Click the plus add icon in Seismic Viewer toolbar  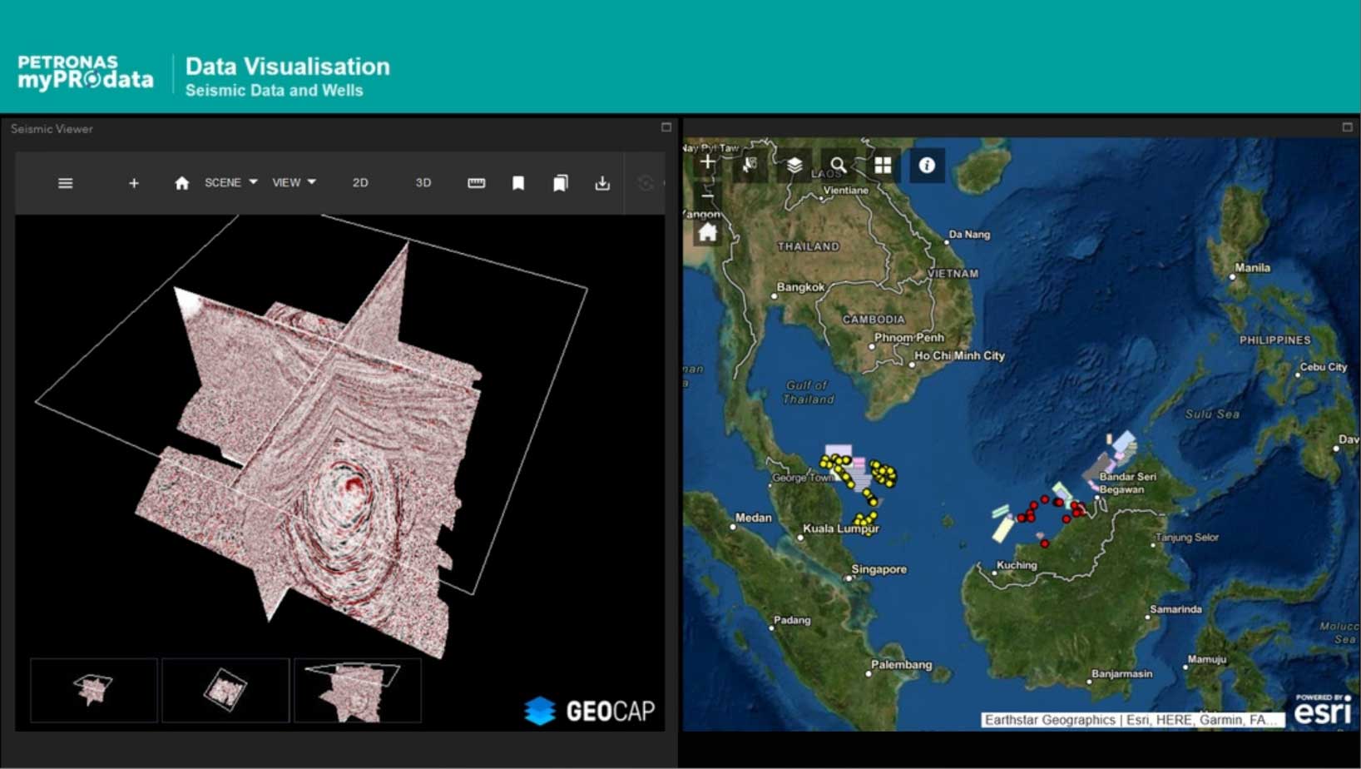(x=134, y=183)
